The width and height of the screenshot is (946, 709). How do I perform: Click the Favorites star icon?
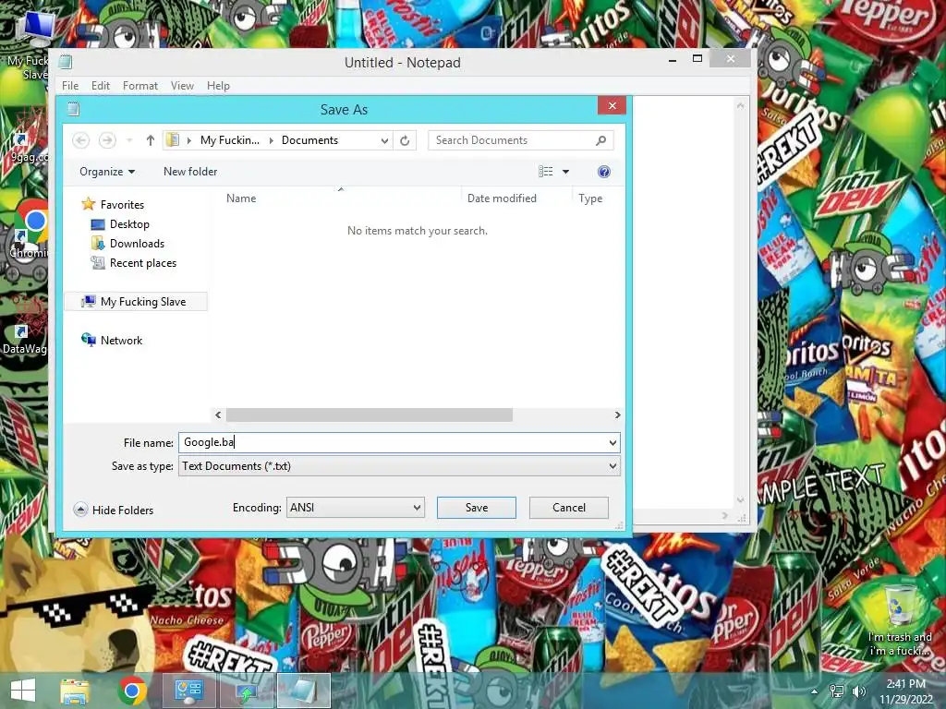click(88, 204)
